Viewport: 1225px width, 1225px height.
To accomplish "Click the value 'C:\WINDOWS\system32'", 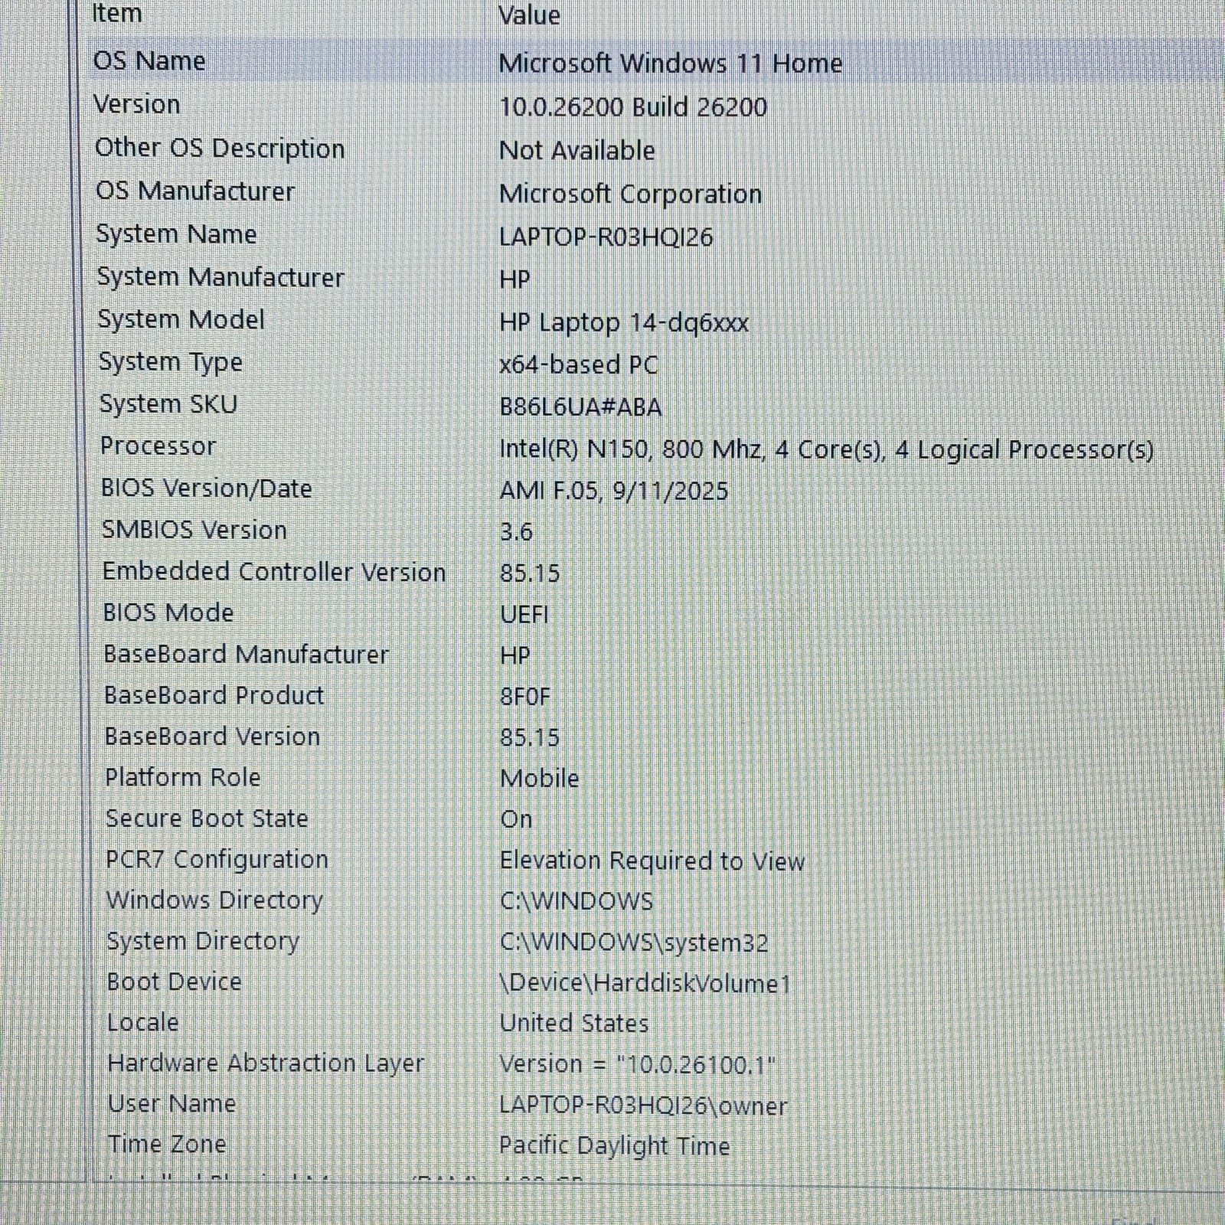I will pos(634,942).
